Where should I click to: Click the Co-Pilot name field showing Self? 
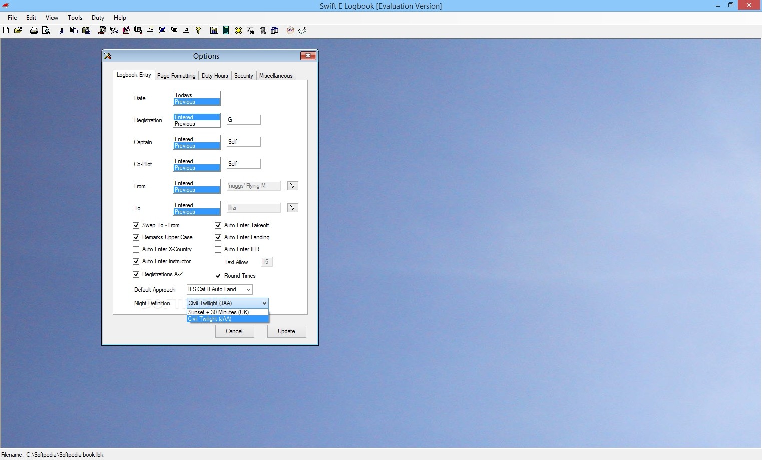pyautogui.click(x=244, y=164)
